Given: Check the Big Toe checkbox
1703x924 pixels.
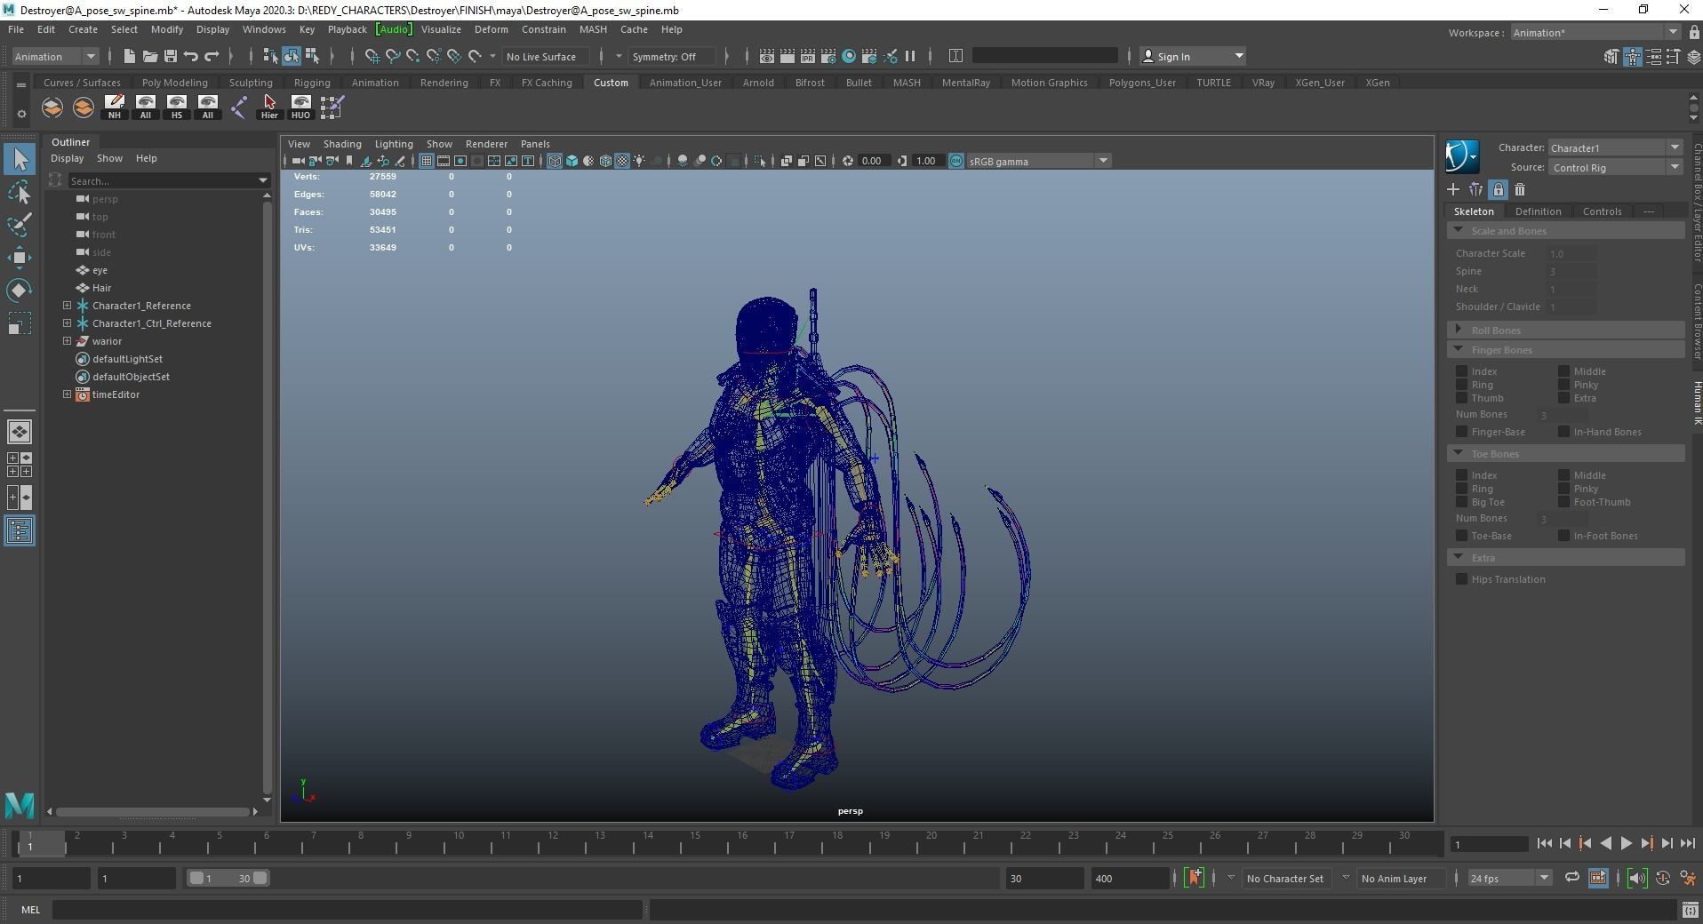Looking at the screenshot, I should (1461, 502).
